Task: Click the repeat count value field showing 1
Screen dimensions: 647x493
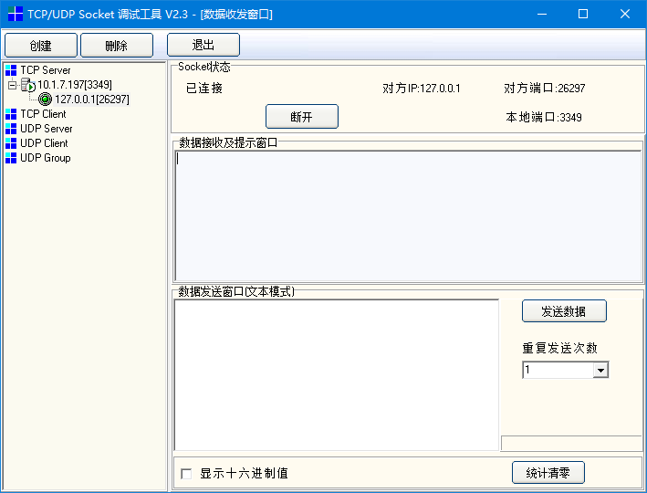Action: click(558, 370)
